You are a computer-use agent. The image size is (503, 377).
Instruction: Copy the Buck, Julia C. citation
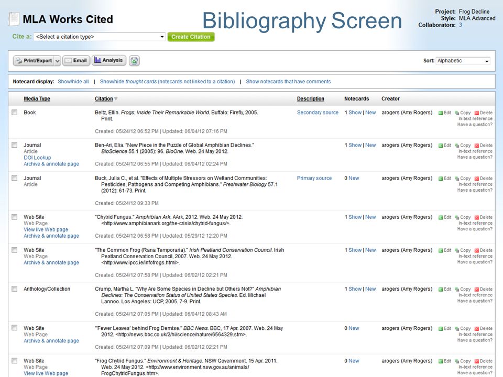click(463, 179)
